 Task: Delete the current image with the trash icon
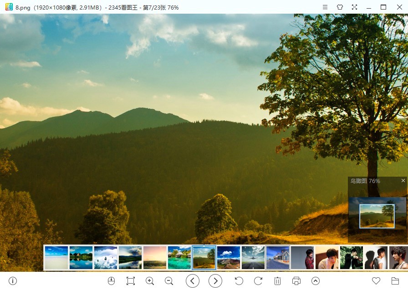coord(277,281)
